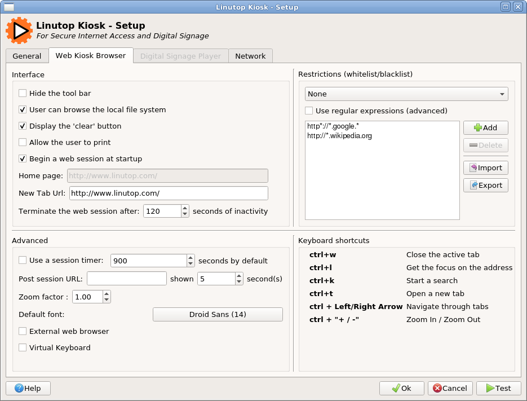
Task: Maximize the Linutop Kiosk Setup window
Action: (505, 7)
